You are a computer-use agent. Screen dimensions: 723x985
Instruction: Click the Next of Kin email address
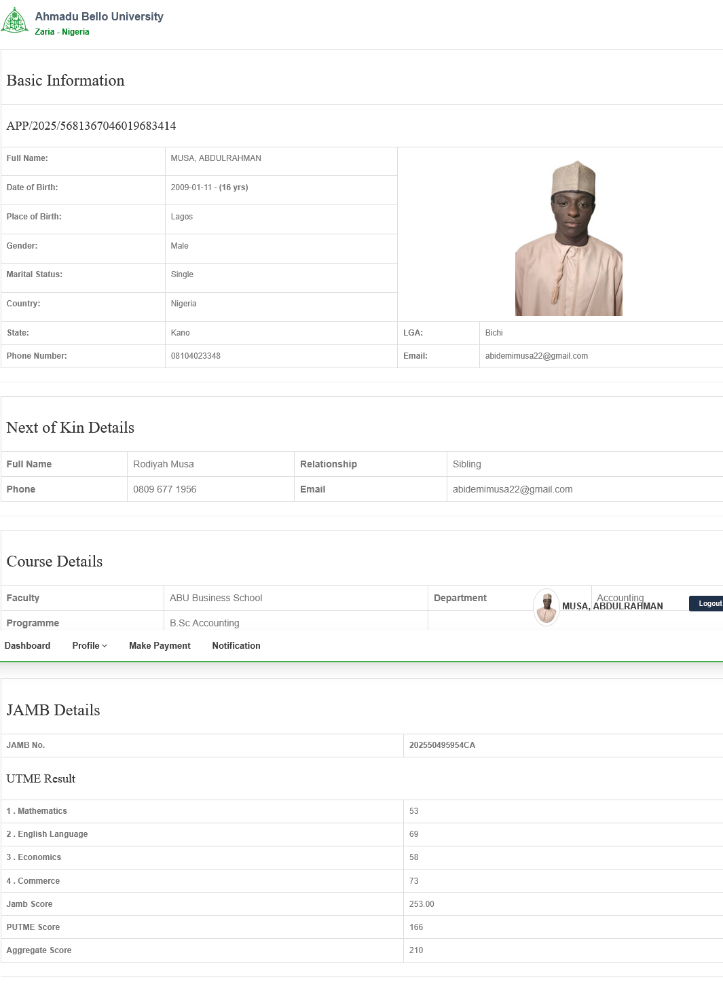click(x=513, y=489)
